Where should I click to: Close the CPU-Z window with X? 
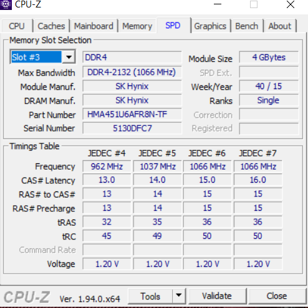291,4
